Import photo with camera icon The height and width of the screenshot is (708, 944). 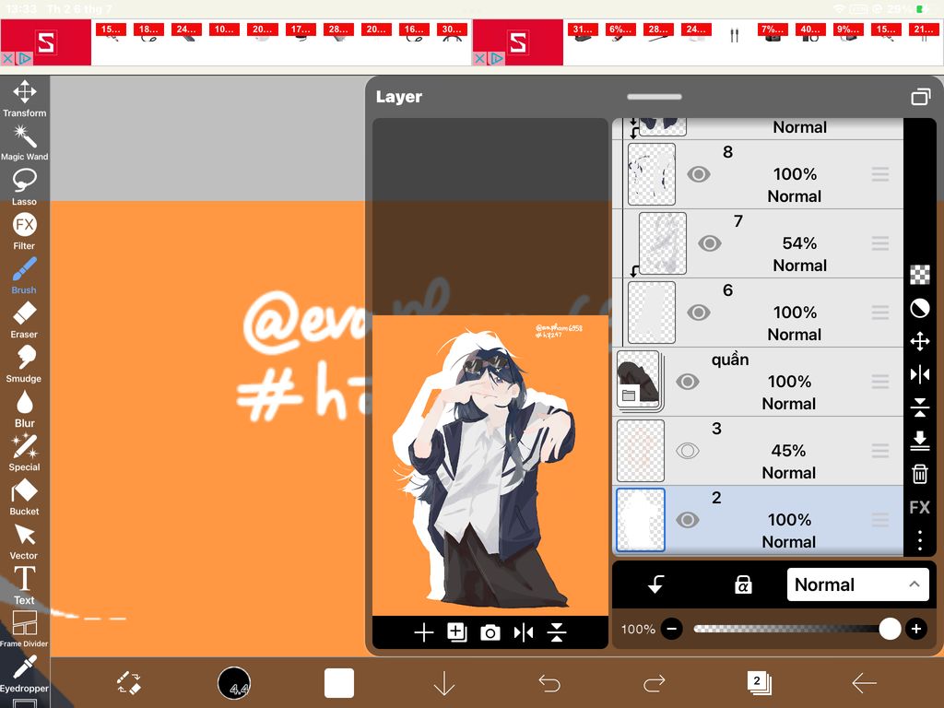(490, 632)
